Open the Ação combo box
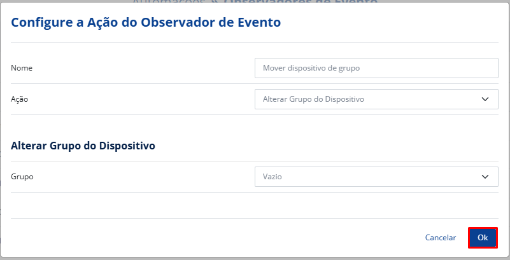510x260 pixels. click(x=376, y=99)
